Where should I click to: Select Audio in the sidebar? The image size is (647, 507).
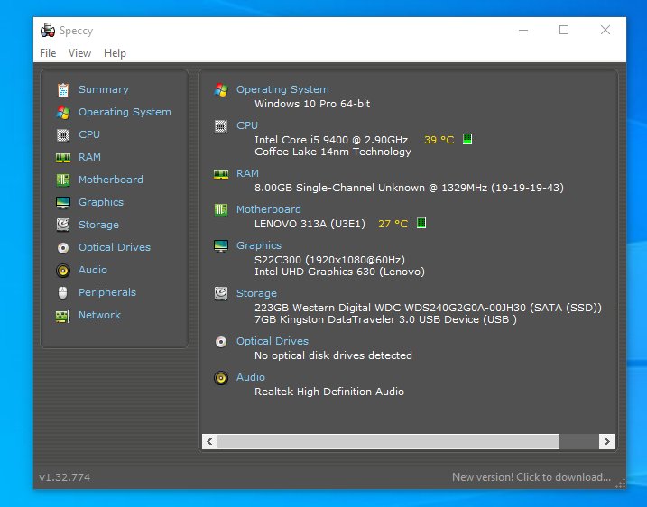[x=93, y=270]
